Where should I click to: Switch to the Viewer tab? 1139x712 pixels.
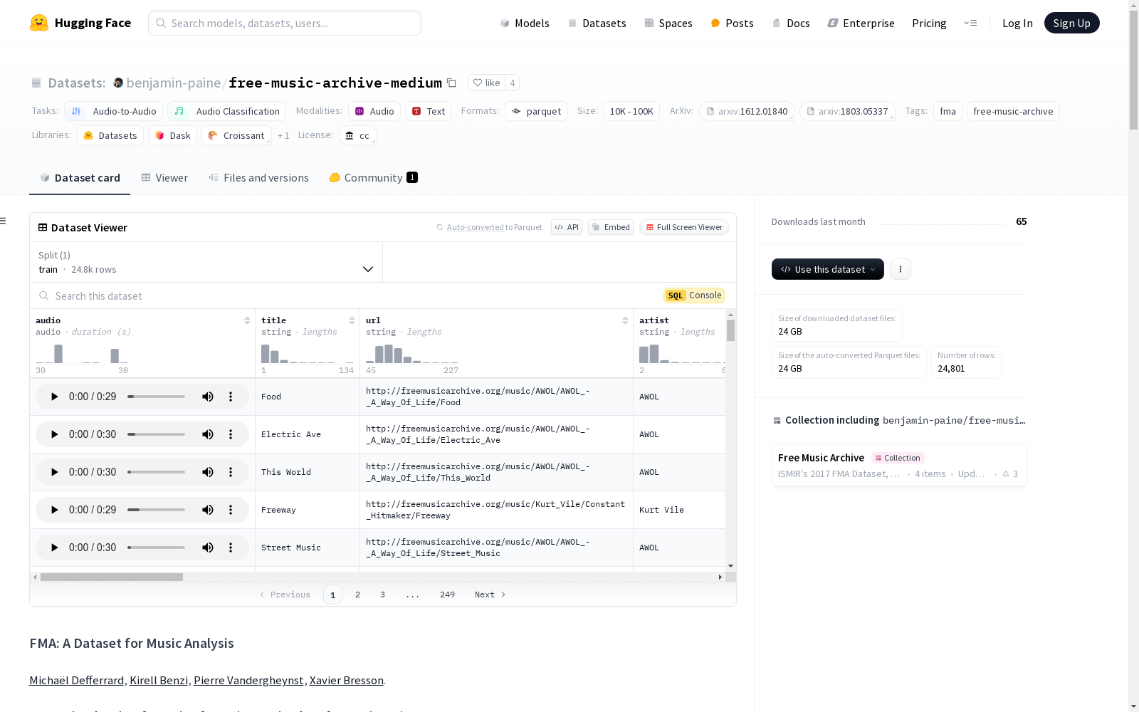click(164, 178)
